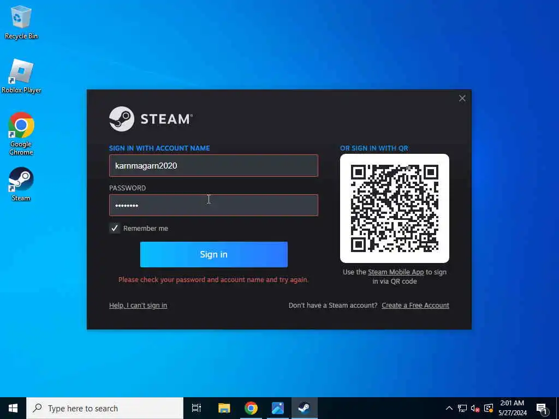Open the notification center icon
The height and width of the screenshot is (419, 559).
pyautogui.click(x=542, y=409)
